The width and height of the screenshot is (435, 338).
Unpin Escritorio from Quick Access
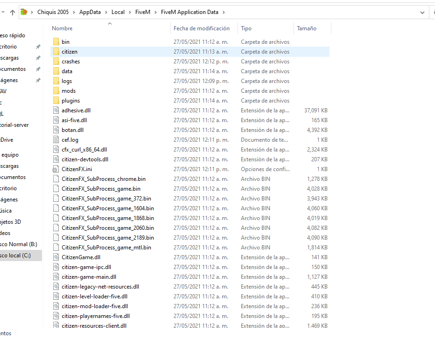coord(38,46)
